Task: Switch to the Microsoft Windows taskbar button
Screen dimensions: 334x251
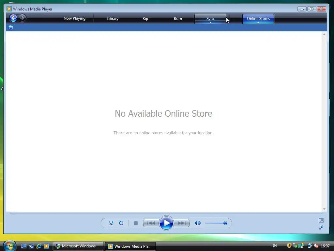Action: [78, 246]
